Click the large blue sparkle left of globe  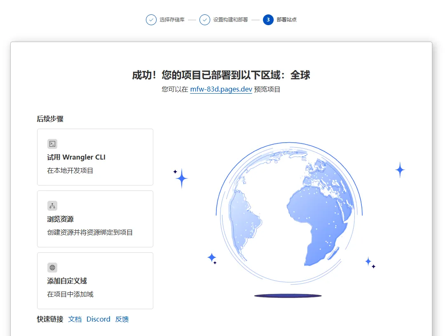[x=181, y=179]
